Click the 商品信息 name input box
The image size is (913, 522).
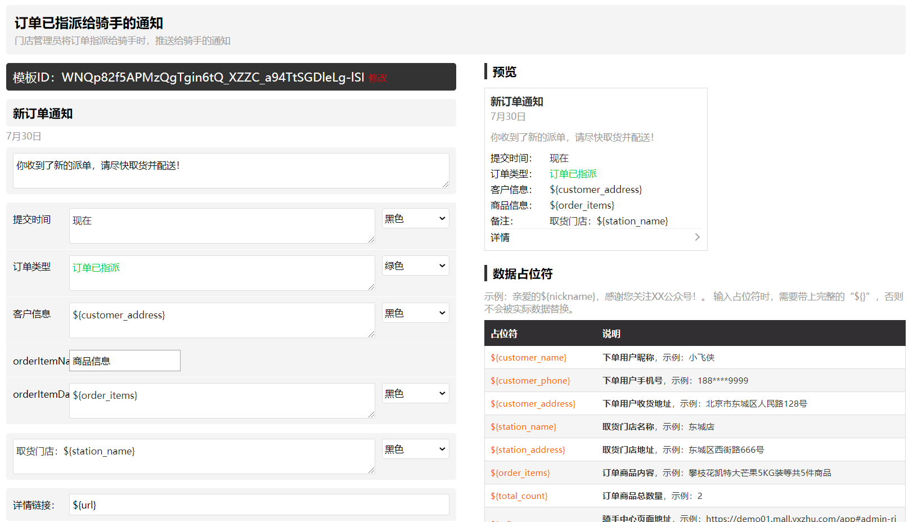coord(125,361)
